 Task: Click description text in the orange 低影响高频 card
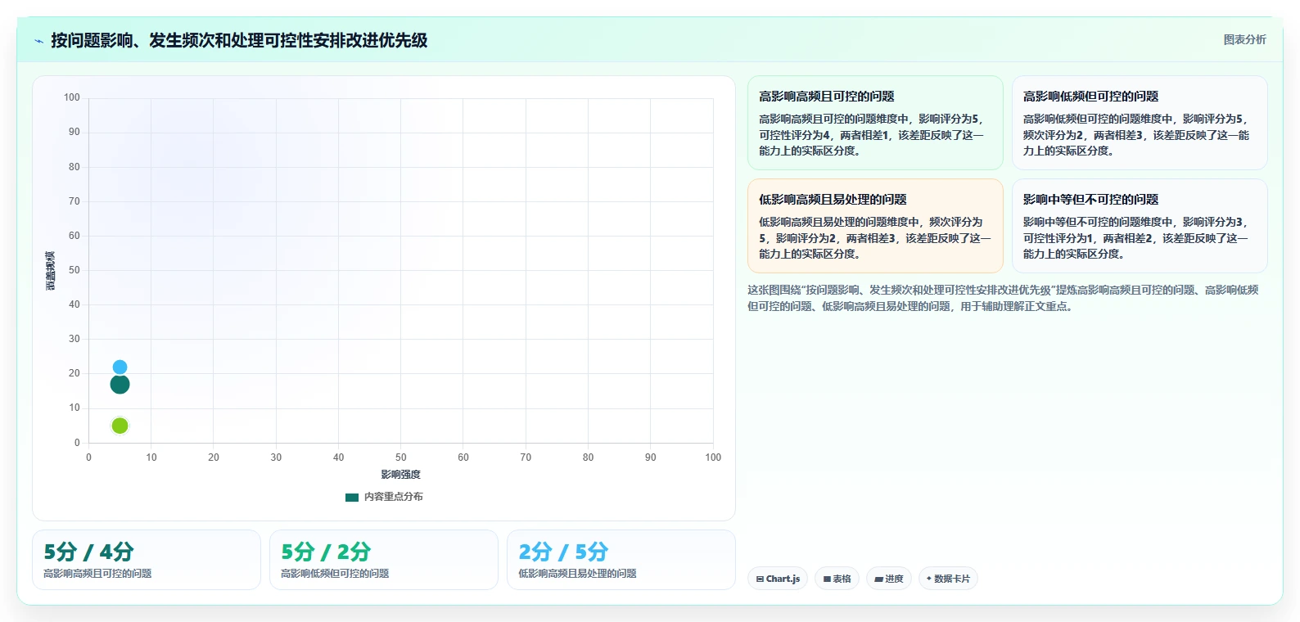(x=874, y=238)
